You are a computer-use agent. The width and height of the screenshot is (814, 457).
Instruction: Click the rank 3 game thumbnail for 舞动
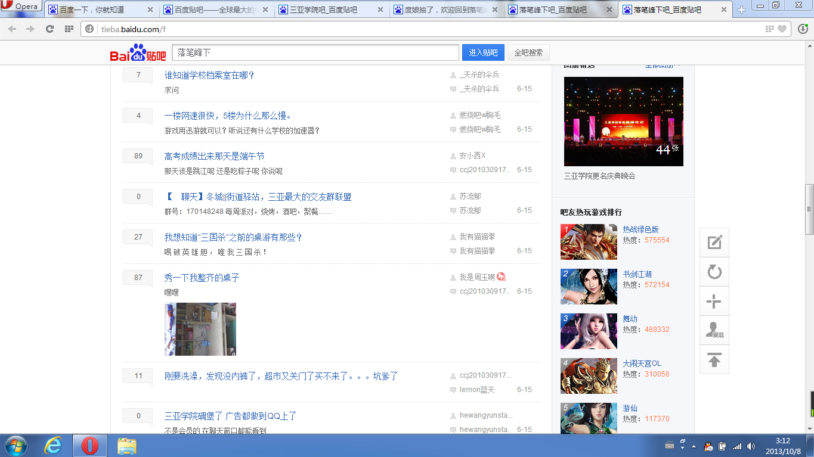[589, 331]
